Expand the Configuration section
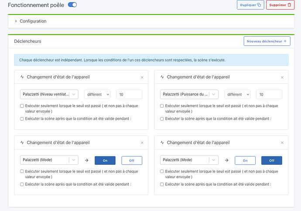The width and height of the screenshot is (301, 211). 16,21
